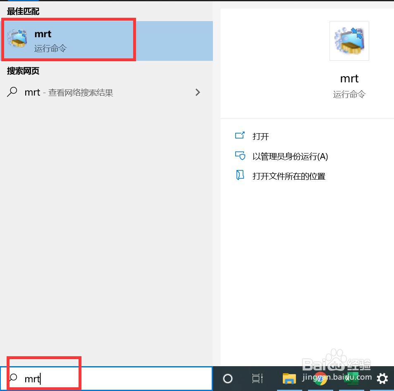
Task: Click 打开 to launch mrt
Action: coord(261,136)
